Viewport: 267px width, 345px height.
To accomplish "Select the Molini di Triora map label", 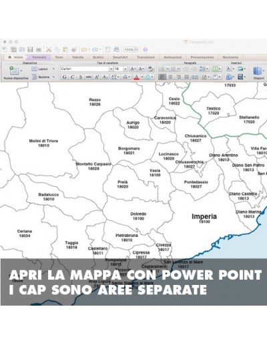I will click(43, 143).
